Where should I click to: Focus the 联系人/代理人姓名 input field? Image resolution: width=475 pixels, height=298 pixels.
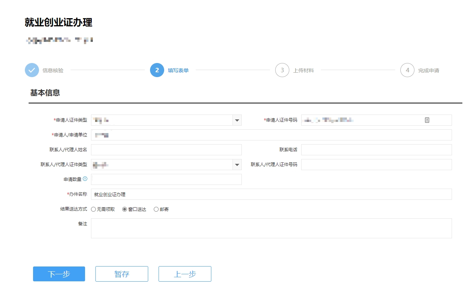point(166,150)
